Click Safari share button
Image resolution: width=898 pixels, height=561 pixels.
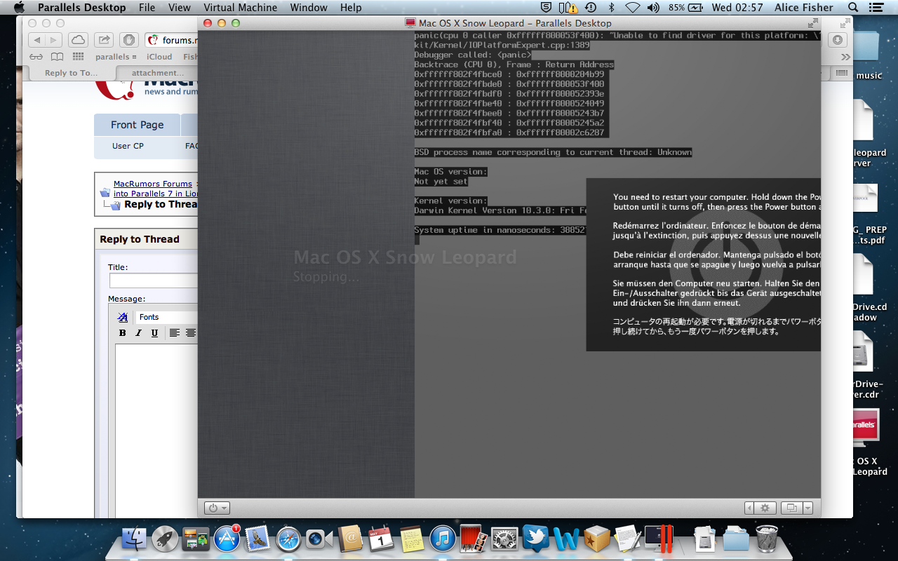click(x=103, y=40)
